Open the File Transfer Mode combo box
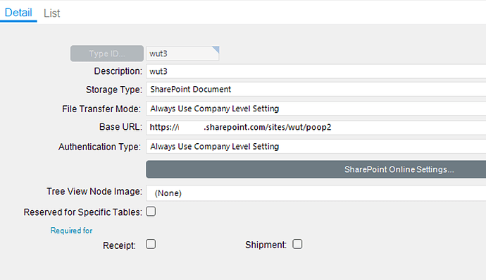 (x=316, y=109)
